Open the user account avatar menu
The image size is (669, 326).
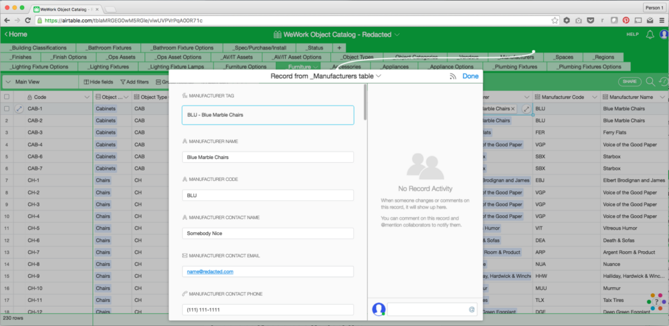[x=664, y=35]
